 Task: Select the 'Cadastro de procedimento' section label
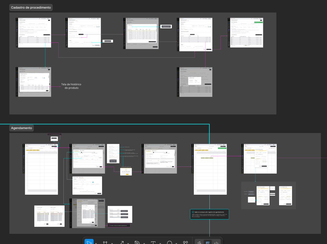pos(31,8)
